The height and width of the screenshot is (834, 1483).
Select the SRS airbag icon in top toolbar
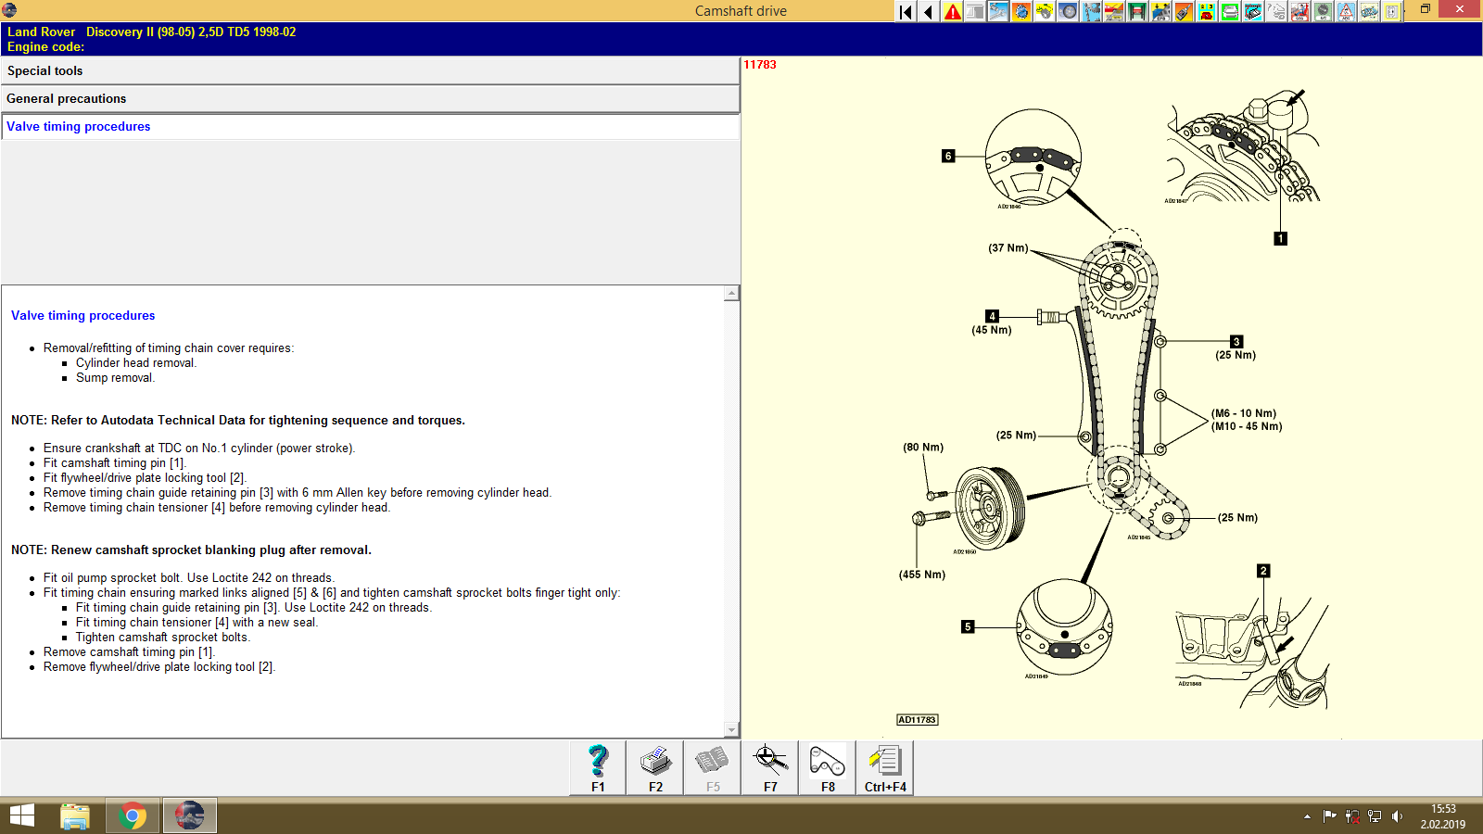[1299, 12]
